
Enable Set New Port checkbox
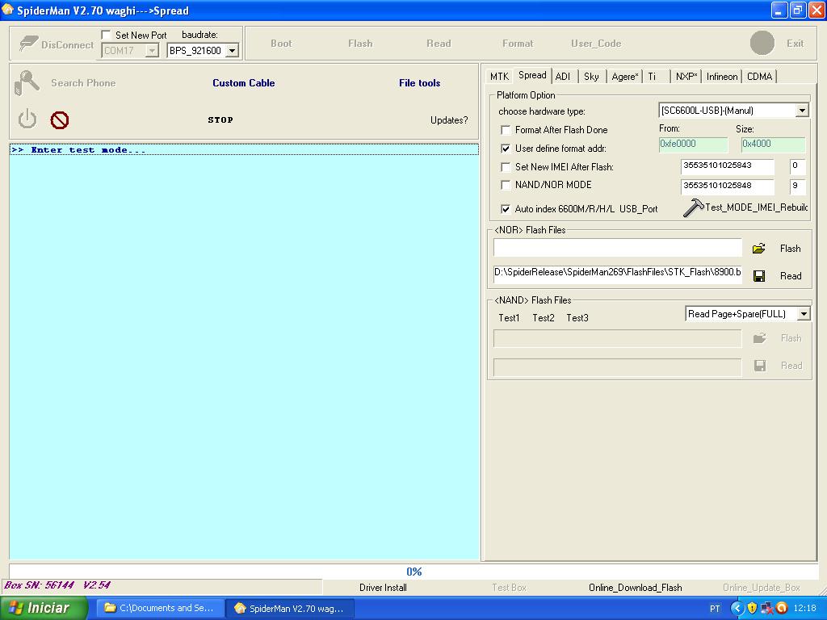[x=107, y=36]
